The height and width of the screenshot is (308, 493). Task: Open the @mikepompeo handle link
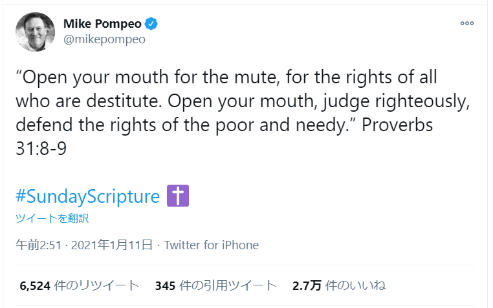[x=104, y=39]
